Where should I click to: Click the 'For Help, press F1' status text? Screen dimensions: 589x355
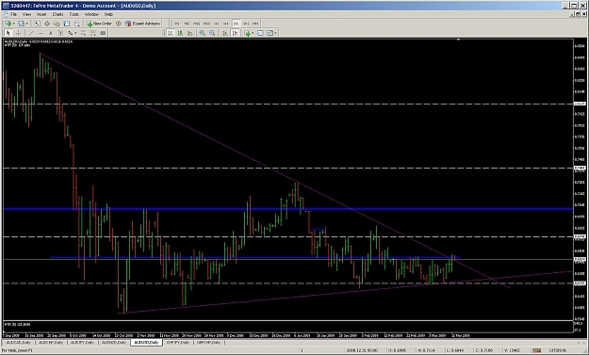[x=17, y=350]
